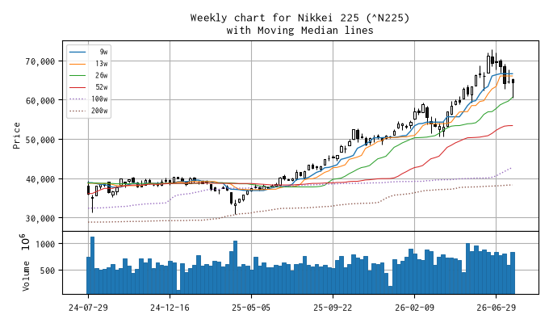Click the shortest volume bar just after 24-12-16
549x323 pixels.
coord(178,292)
